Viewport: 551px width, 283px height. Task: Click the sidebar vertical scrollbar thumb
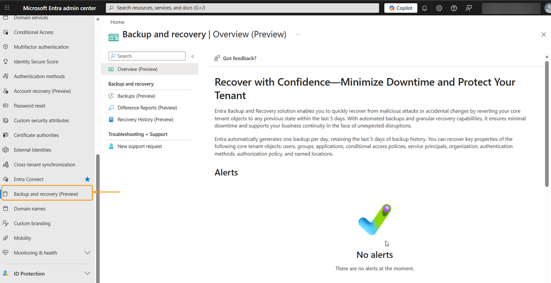(98, 218)
